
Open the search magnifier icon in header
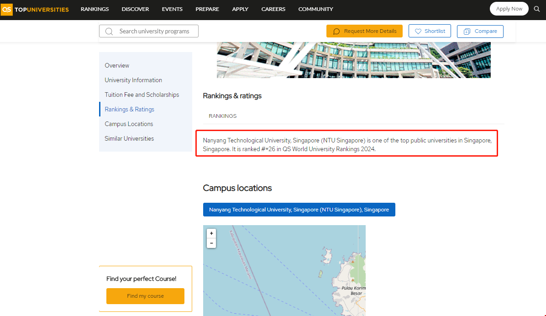coord(537,9)
